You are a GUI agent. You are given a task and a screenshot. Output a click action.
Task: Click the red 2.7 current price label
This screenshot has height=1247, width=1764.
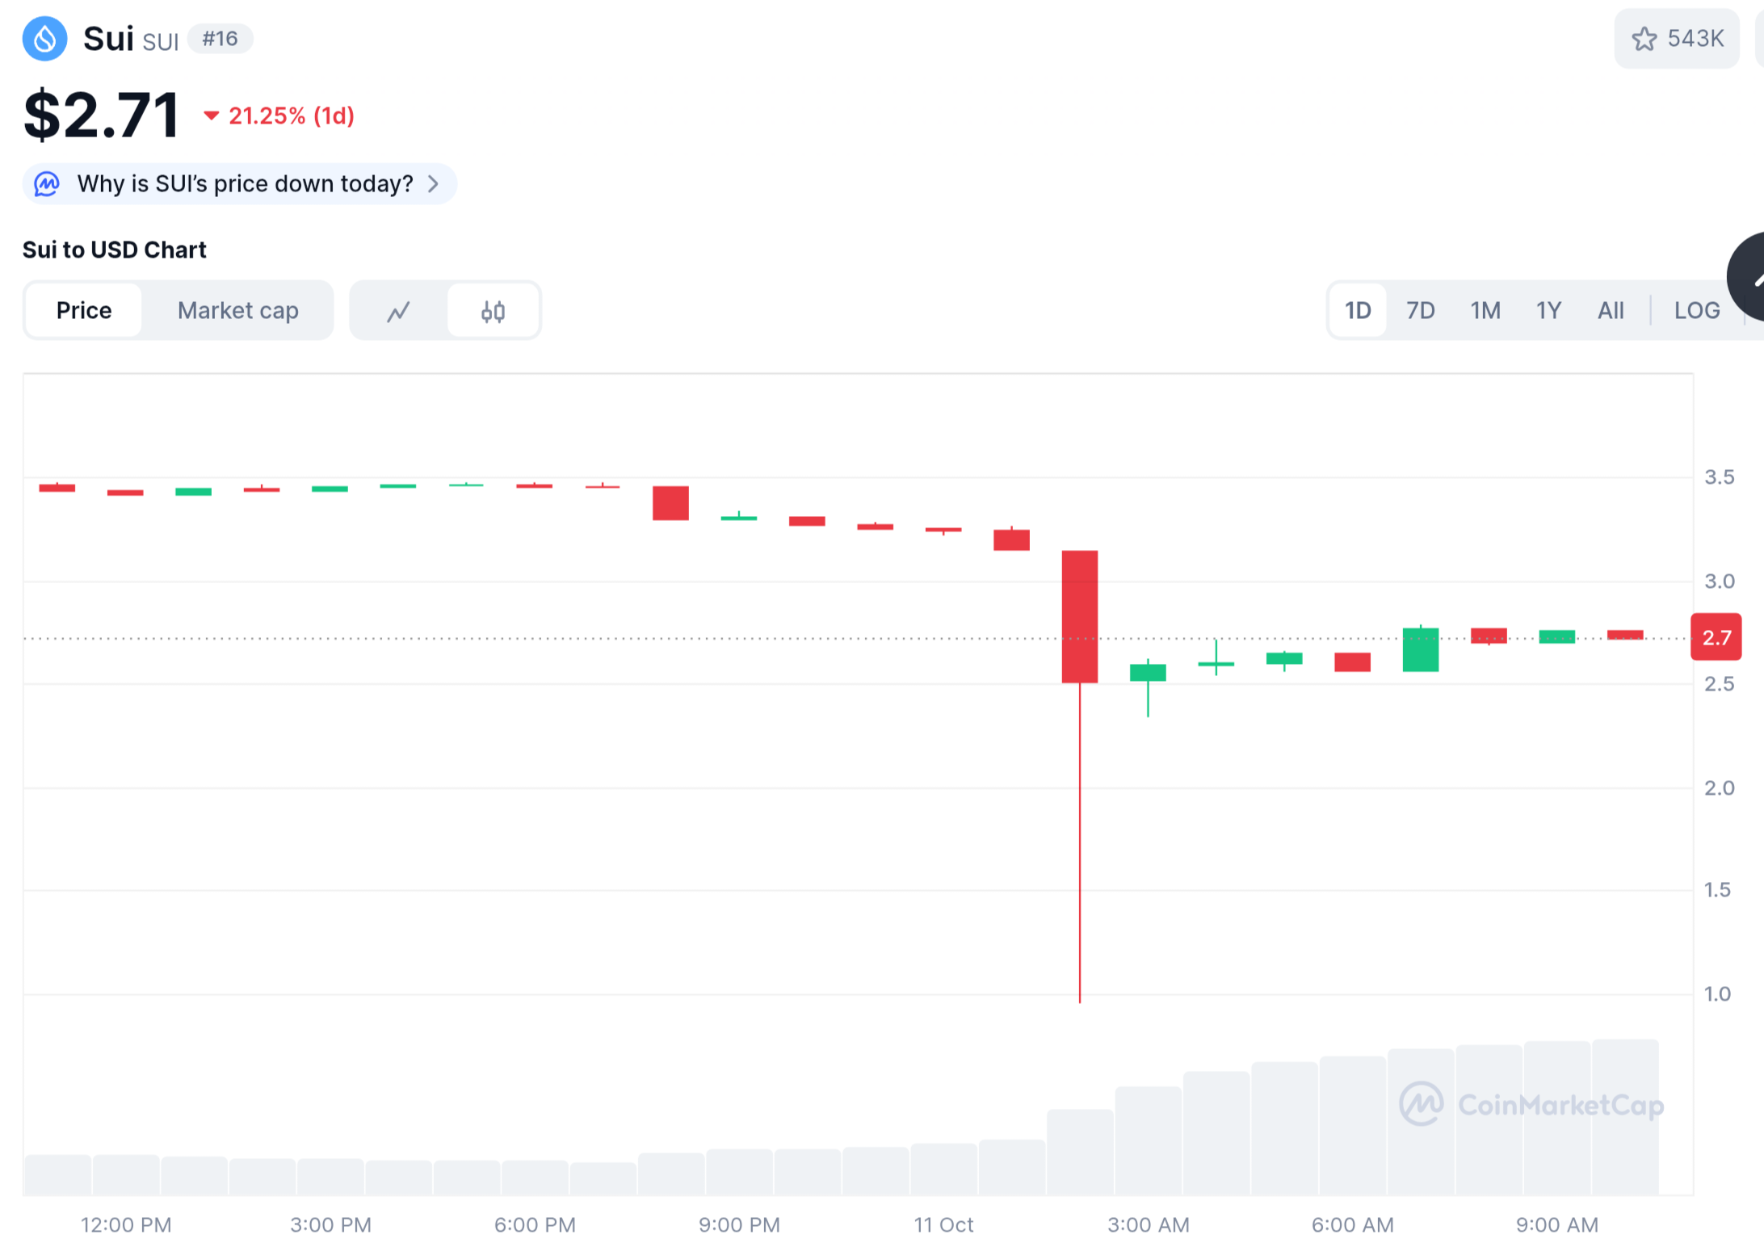click(1716, 637)
